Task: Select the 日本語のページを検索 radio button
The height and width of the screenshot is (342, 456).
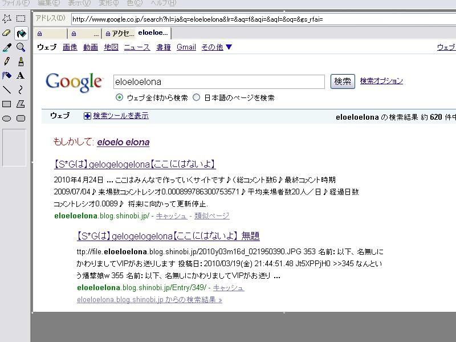Action: point(197,97)
